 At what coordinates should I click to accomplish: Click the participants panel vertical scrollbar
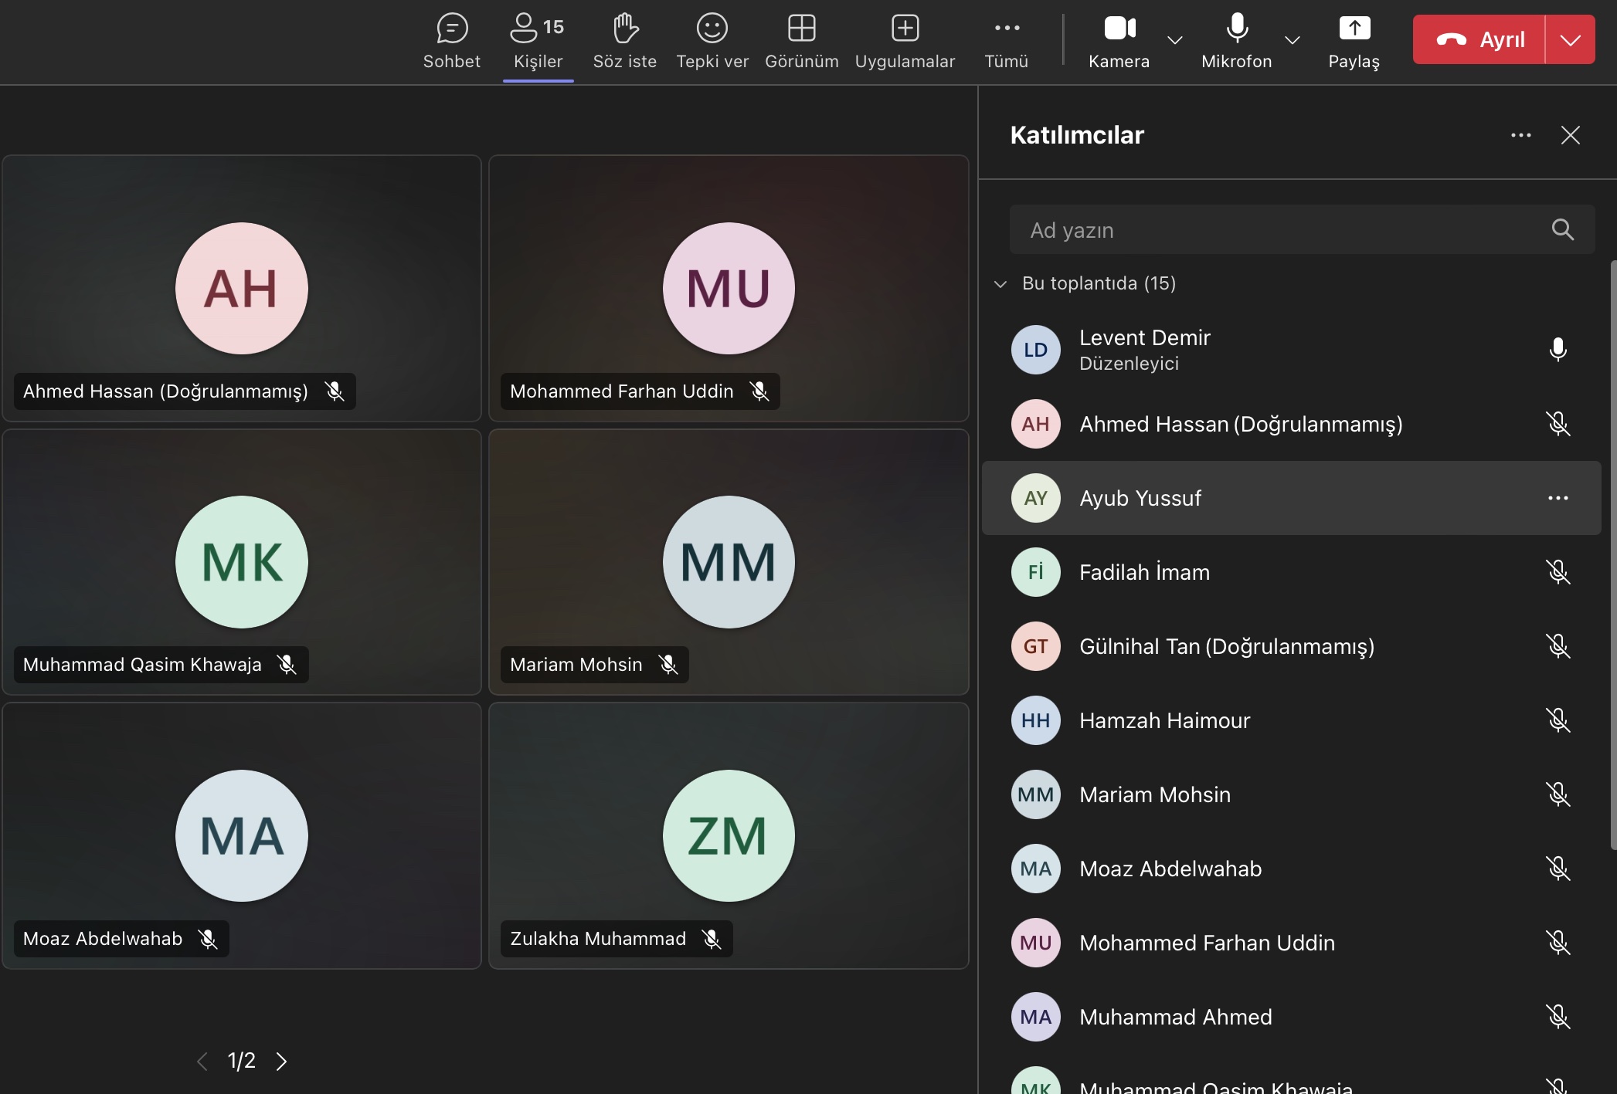tap(1612, 556)
